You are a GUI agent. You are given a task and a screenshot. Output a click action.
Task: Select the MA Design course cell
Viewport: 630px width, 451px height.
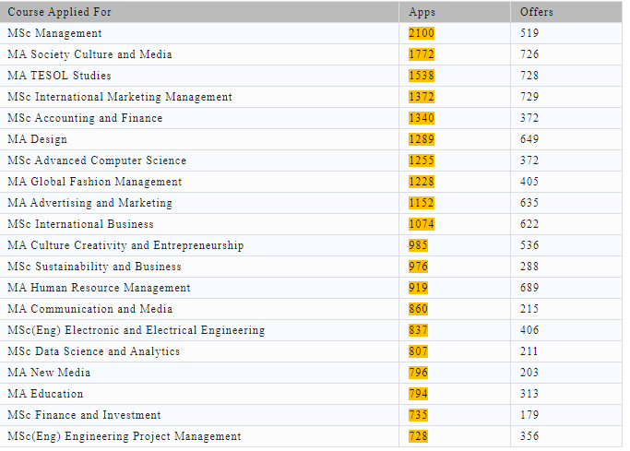pos(37,139)
